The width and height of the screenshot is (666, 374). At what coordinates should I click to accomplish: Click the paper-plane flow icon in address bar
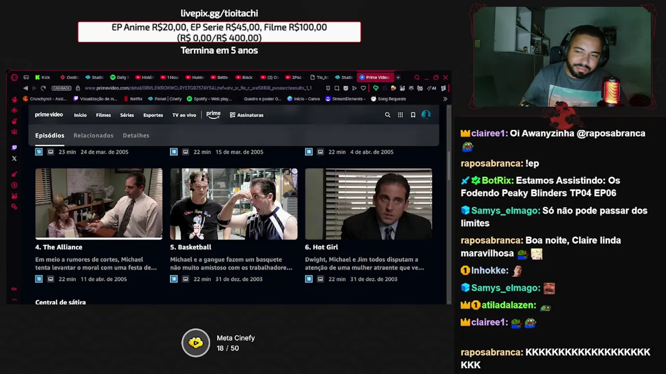354,88
